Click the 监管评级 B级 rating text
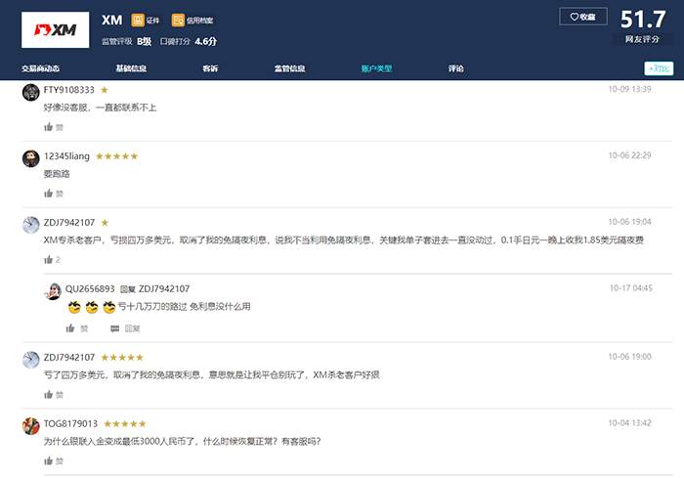 [x=126, y=41]
